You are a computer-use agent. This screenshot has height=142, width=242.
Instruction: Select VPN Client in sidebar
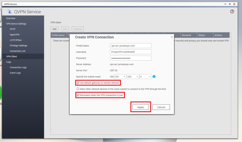tap(23, 57)
